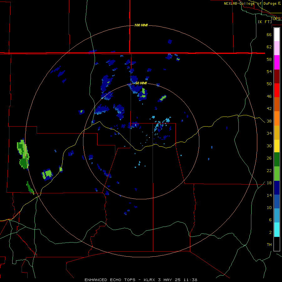Pick the navy blue legend swatch
Viewport: 282px width, 282px height.
click(277, 188)
